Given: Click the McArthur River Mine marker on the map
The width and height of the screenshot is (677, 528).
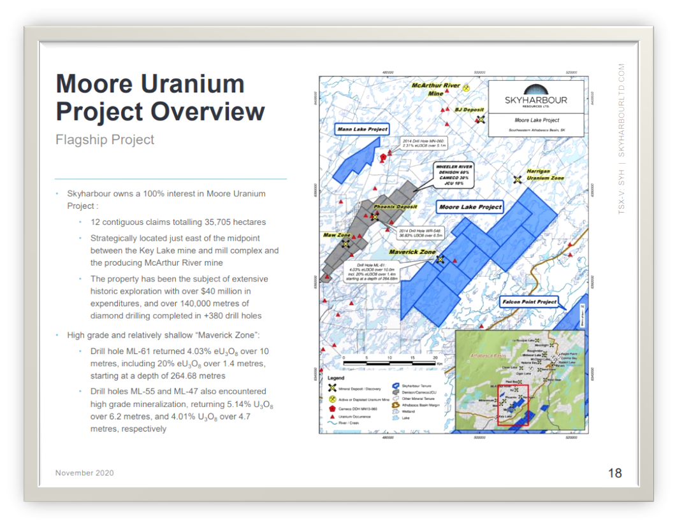Looking at the screenshot, I should click(x=466, y=88).
